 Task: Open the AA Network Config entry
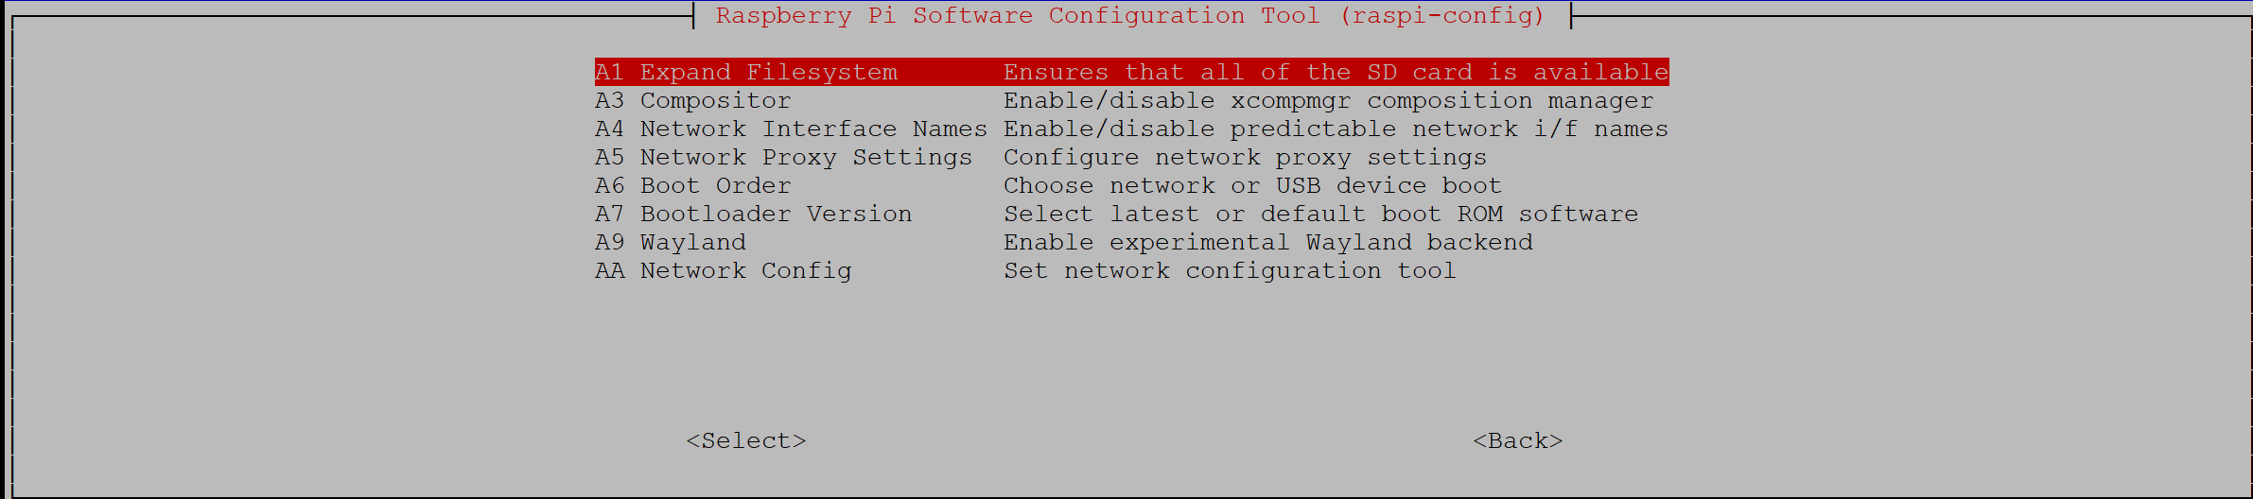pyautogui.click(x=724, y=271)
